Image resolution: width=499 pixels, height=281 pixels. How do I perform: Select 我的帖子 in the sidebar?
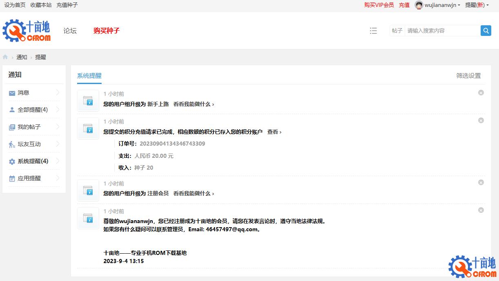[x=29, y=127]
